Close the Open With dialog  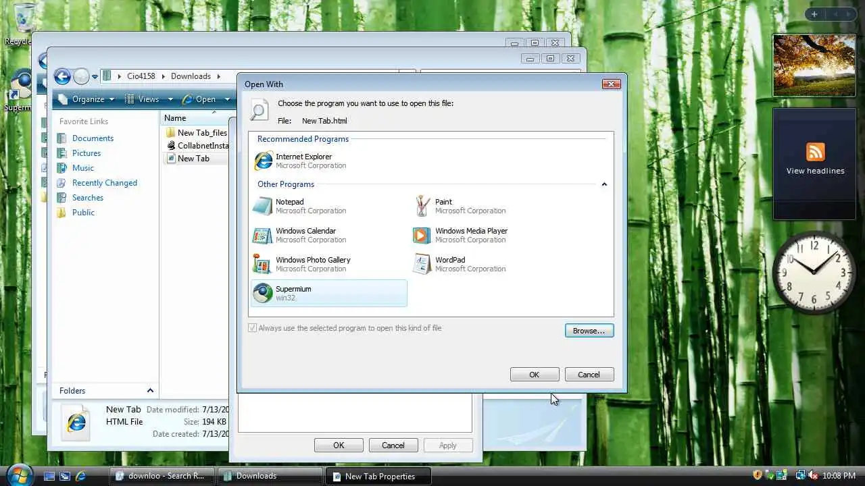pyautogui.click(x=612, y=84)
